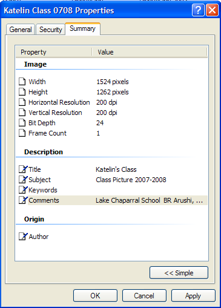The image size is (221, 308).
Task: Click the Horizontal Resolution value 200 dpi
Action: click(107, 102)
